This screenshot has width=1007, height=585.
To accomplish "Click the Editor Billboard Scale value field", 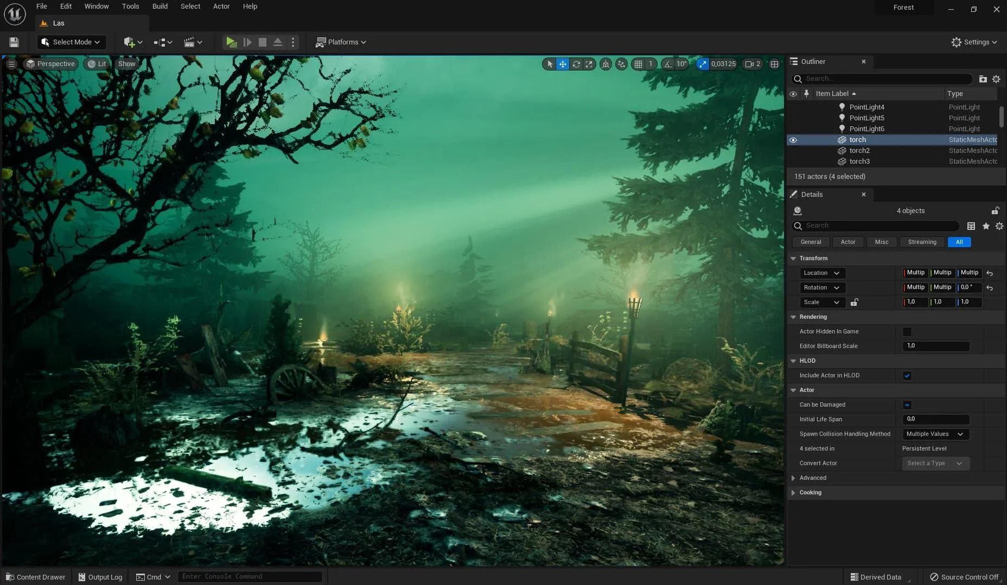I will point(935,346).
